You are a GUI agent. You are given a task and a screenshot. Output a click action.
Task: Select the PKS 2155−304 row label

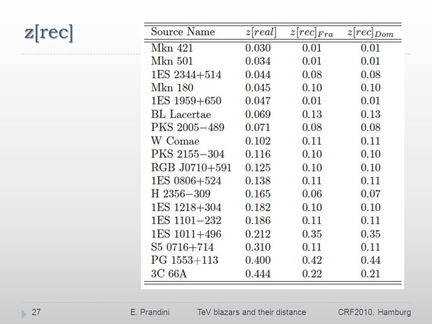tap(188, 154)
